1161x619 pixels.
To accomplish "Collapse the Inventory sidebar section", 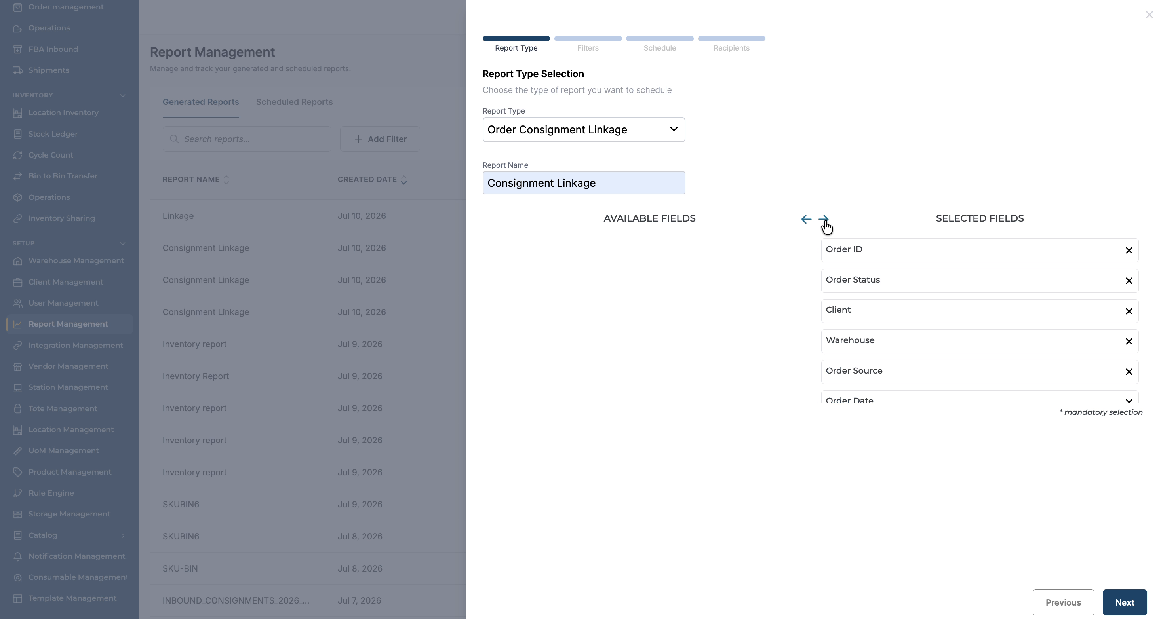I will pyautogui.click(x=123, y=95).
